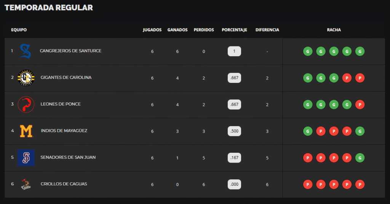Click the Indios de Mayagüez M logo
Screen dimensions: 390x204
(26, 131)
